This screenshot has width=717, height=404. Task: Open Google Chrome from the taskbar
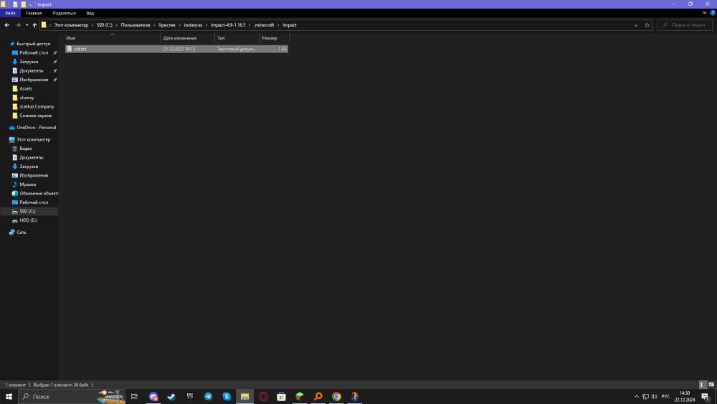click(336, 397)
